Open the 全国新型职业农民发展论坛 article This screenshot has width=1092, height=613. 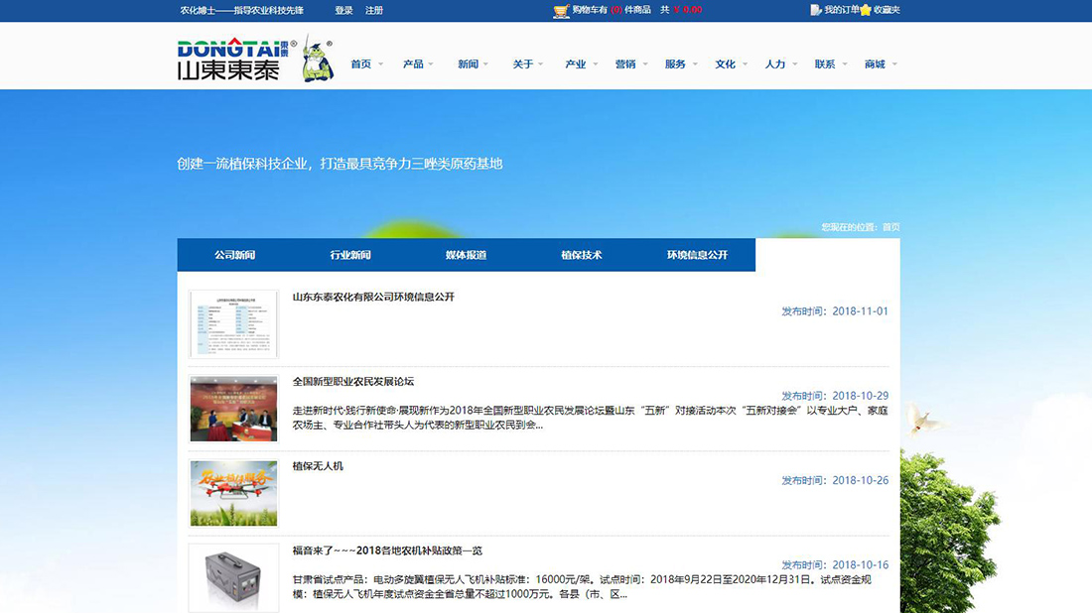[354, 380]
